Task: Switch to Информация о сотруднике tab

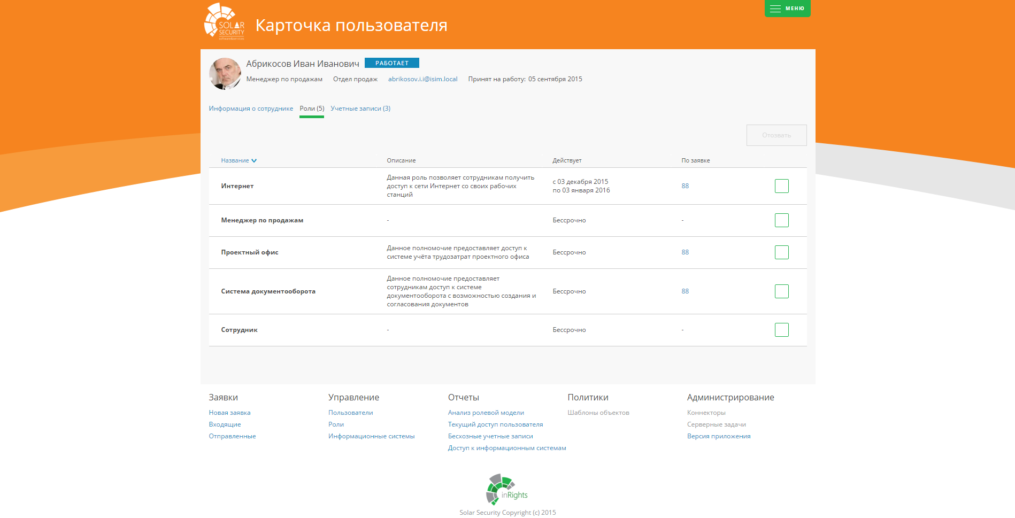Action: coord(251,109)
